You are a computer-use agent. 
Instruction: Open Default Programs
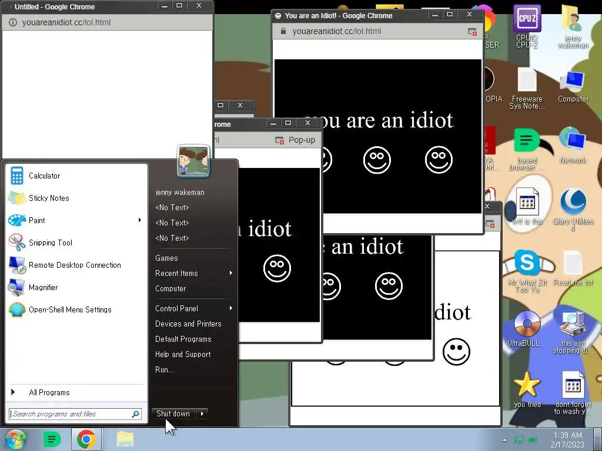[183, 339]
